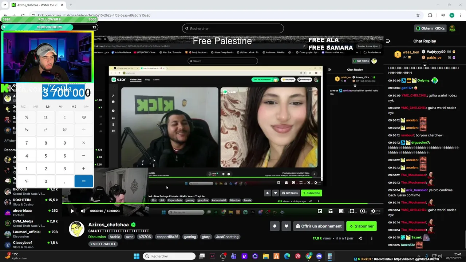Open playback speed control icon
The image size is (466, 262).
pyautogui.click(x=363, y=211)
